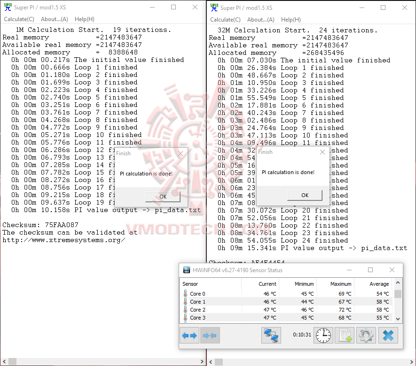
Task: Click Core 2 thermometer icon
Action: tap(186, 309)
